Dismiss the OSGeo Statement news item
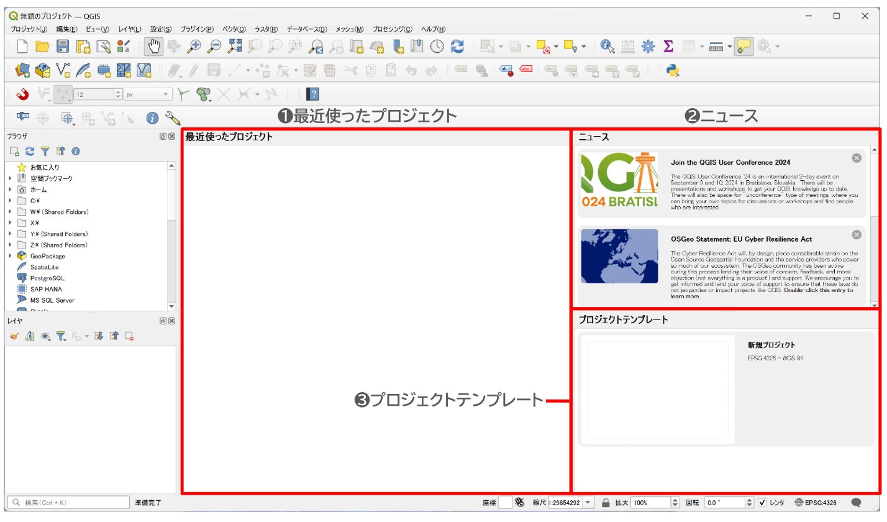 [x=857, y=234]
